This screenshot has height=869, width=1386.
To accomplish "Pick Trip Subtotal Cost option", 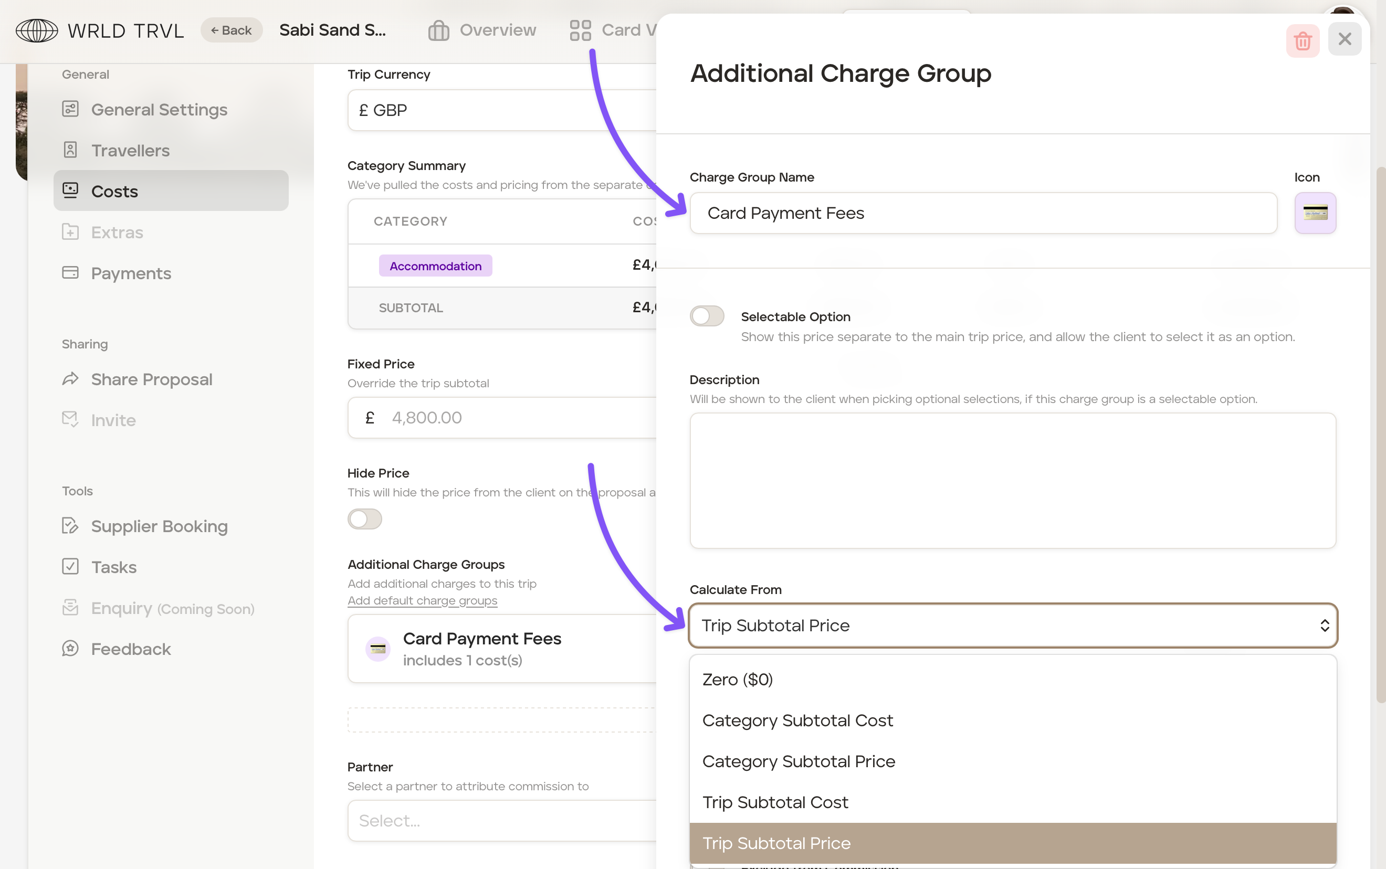I will point(775,802).
